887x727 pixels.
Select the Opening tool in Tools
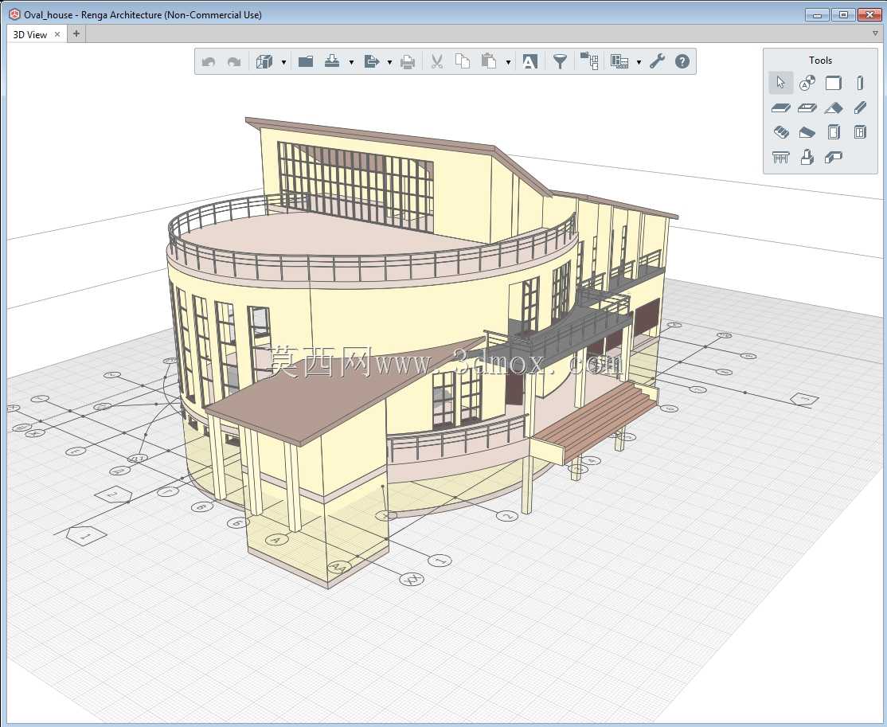[807, 107]
